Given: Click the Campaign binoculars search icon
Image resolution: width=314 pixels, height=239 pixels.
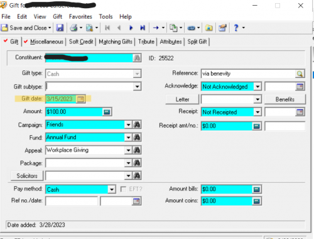Looking at the screenshot, I should pos(137,125).
